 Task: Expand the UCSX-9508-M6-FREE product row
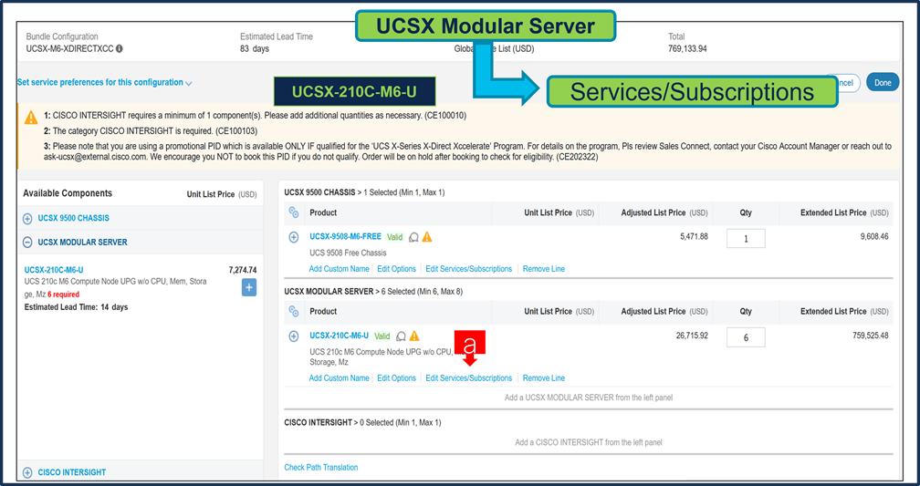click(x=294, y=237)
